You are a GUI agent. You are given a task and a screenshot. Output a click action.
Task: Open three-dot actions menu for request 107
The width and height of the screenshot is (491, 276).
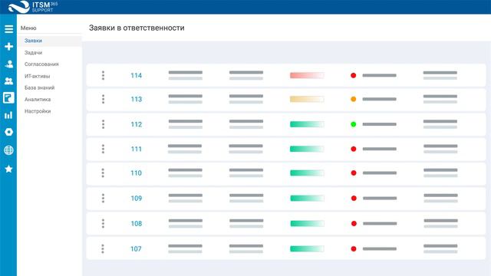pyautogui.click(x=103, y=248)
